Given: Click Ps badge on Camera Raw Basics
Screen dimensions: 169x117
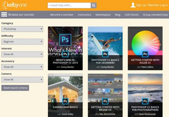Looking at the screenshot, I should tap(65, 101).
